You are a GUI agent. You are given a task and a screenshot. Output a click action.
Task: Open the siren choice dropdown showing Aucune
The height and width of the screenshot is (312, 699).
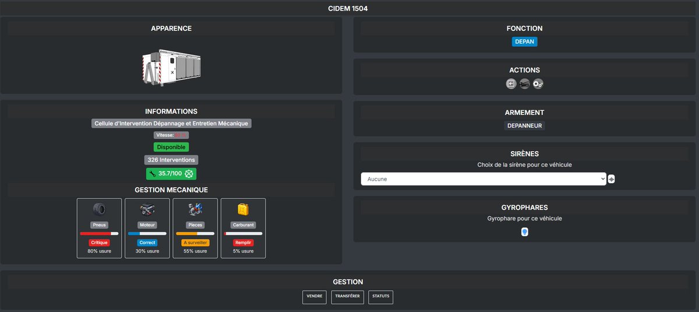tap(483, 179)
